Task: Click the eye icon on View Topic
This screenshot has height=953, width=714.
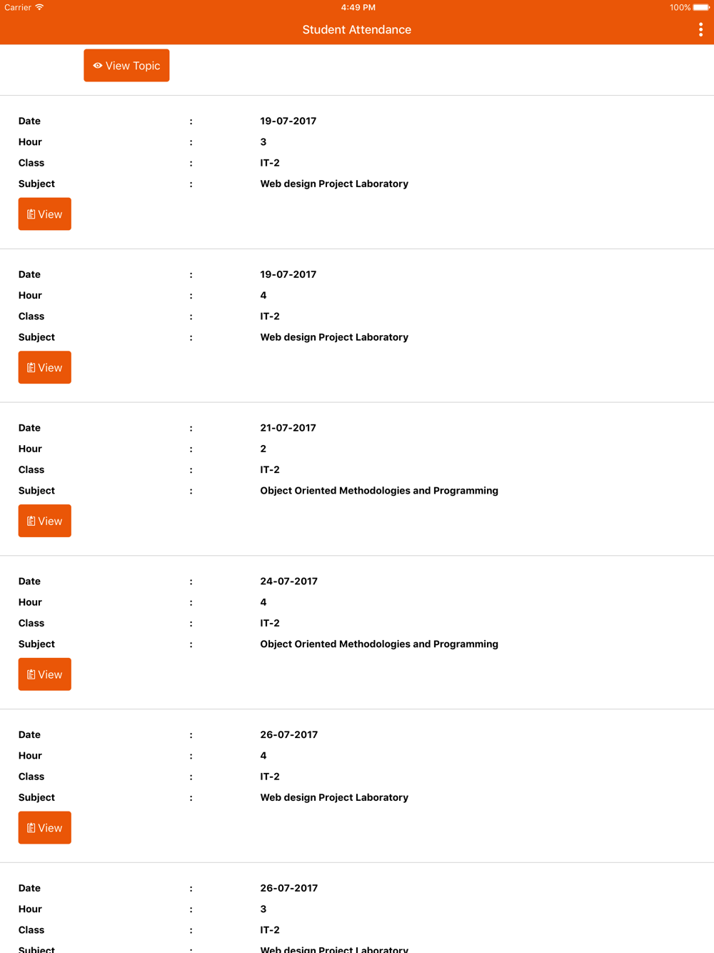Action: [x=98, y=66]
